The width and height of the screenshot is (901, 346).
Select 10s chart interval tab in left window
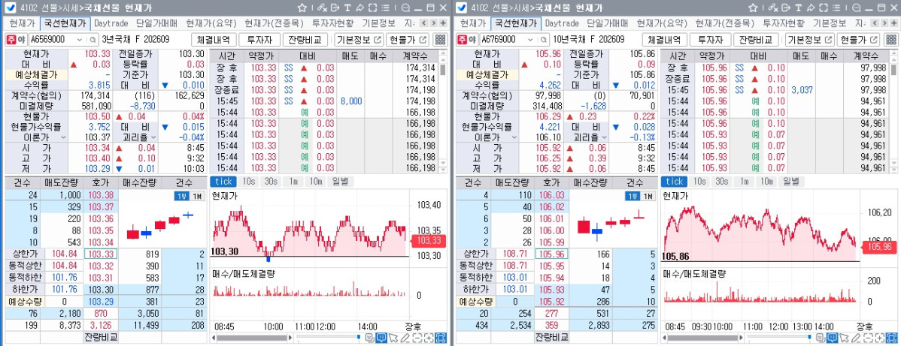[x=249, y=182]
